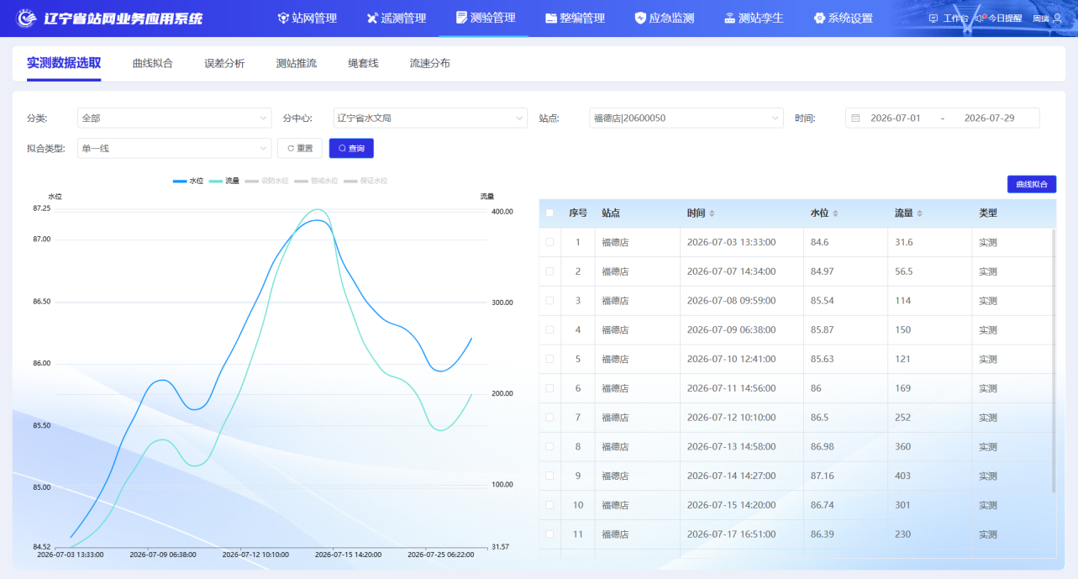Click the 工作台 monitor icon
Screen dimensions: 1078x579
click(x=933, y=18)
